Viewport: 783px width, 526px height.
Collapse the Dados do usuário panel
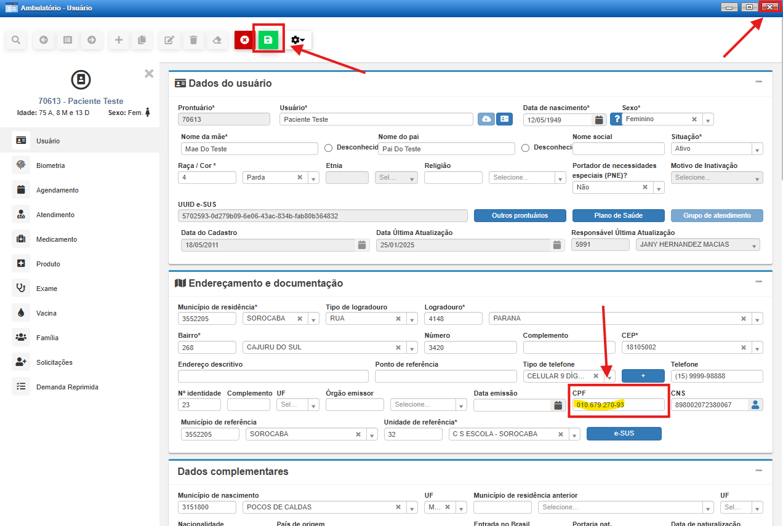tap(759, 82)
